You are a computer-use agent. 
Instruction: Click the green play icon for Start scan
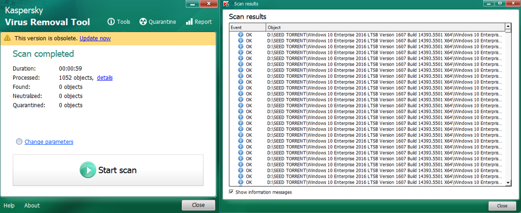click(x=88, y=170)
